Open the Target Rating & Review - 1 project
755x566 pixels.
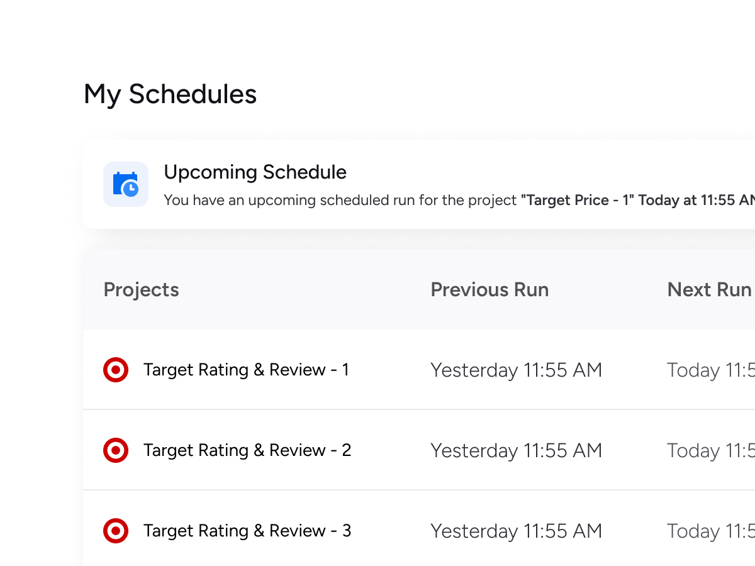tap(246, 370)
